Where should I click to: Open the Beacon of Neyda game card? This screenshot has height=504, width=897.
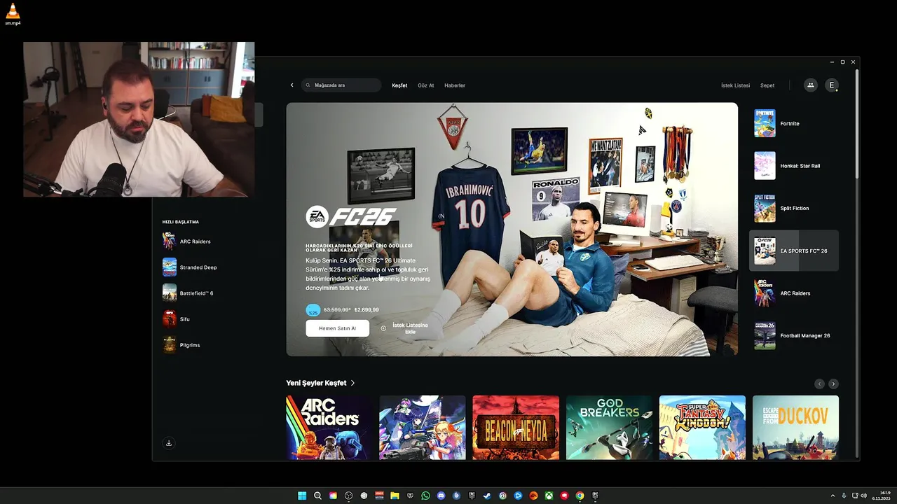[x=516, y=427]
